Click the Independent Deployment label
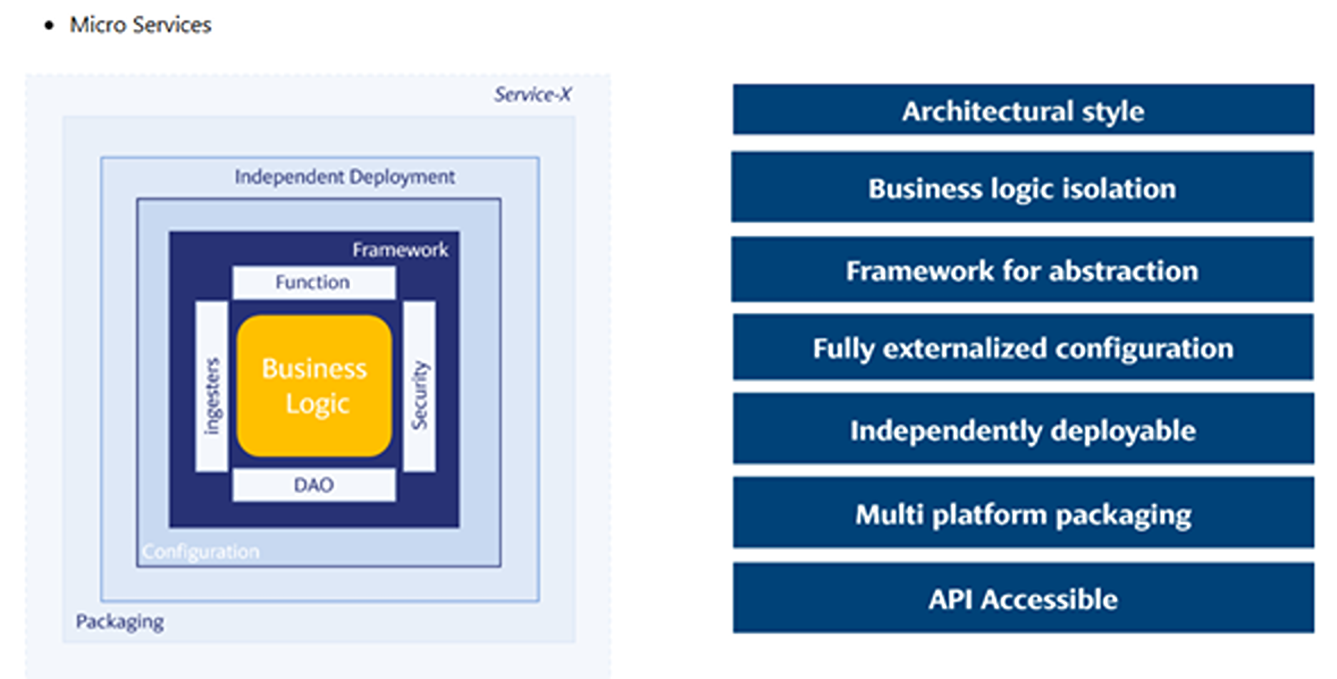 344,177
